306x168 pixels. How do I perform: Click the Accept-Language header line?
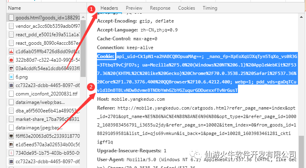pyautogui.click(x=137, y=30)
